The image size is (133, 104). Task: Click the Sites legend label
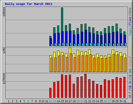[x=130, y=63]
